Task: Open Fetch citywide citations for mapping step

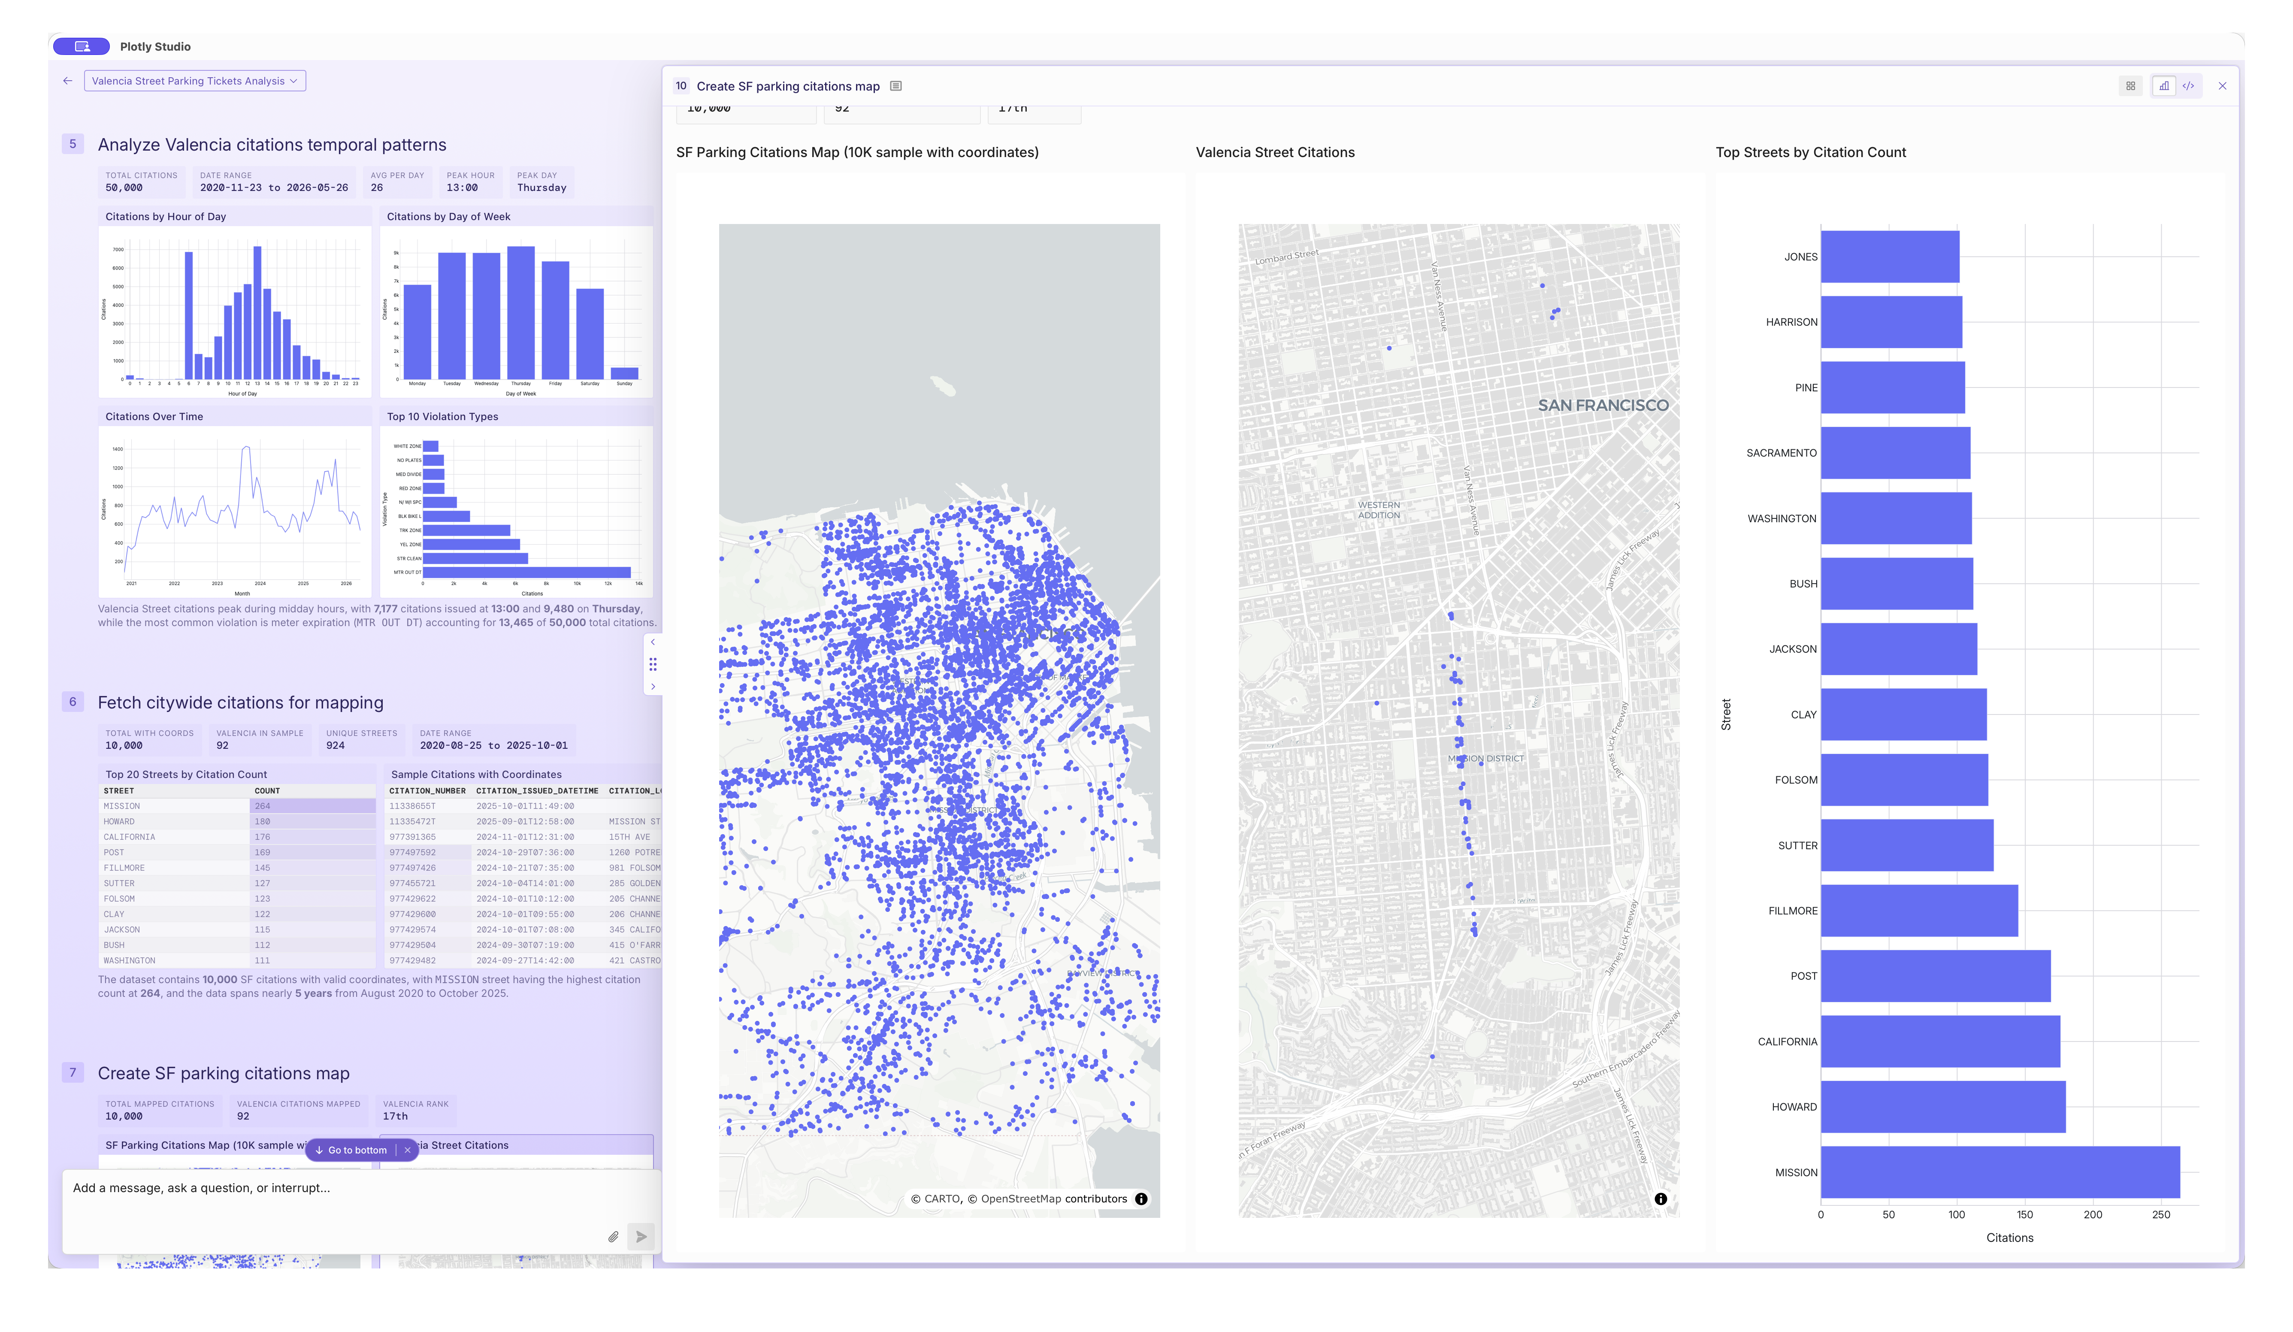Action: point(240,703)
